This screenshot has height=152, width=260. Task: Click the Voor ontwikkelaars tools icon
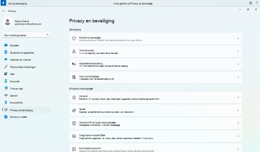click(x=74, y=77)
